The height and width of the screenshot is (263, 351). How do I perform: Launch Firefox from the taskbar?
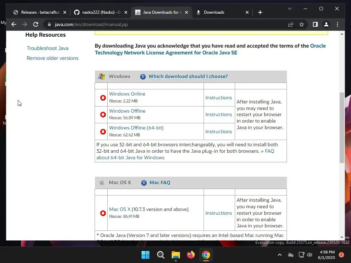[x=191, y=255]
